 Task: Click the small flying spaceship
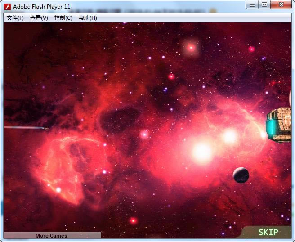tap(45, 129)
